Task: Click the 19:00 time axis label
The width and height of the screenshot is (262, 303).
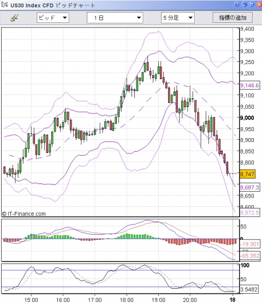Action: (x=158, y=300)
